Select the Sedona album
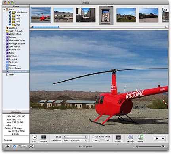The image size is (171, 154). pyautogui.click(x=12, y=37)
